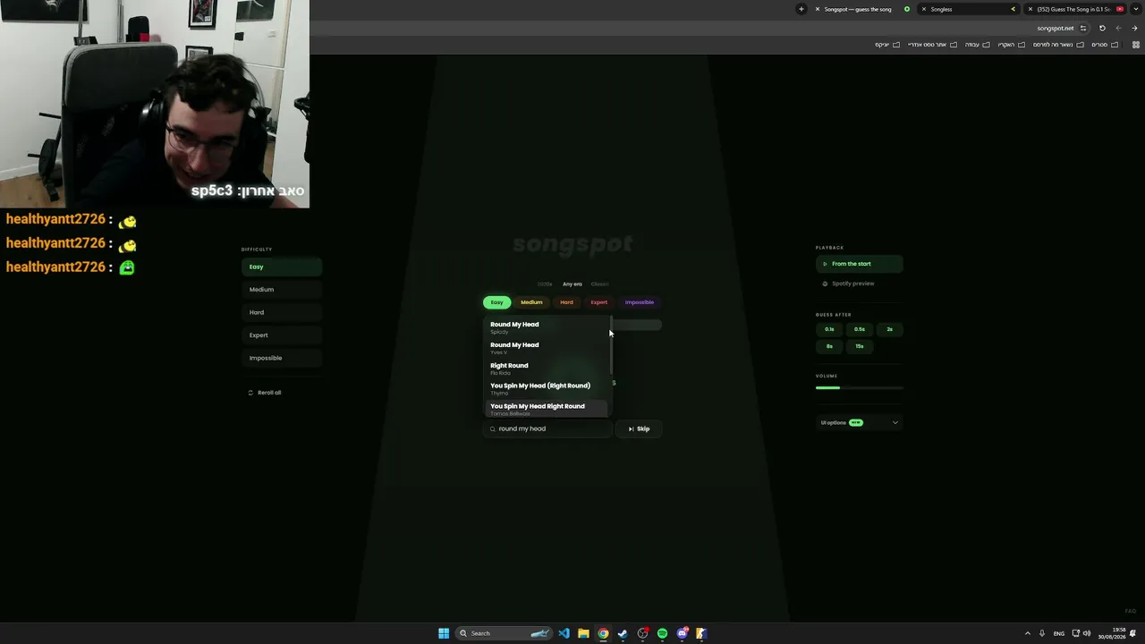1145x644 pixels.
Task: Open Steam from taskbar
Action: tap(623, 633)
